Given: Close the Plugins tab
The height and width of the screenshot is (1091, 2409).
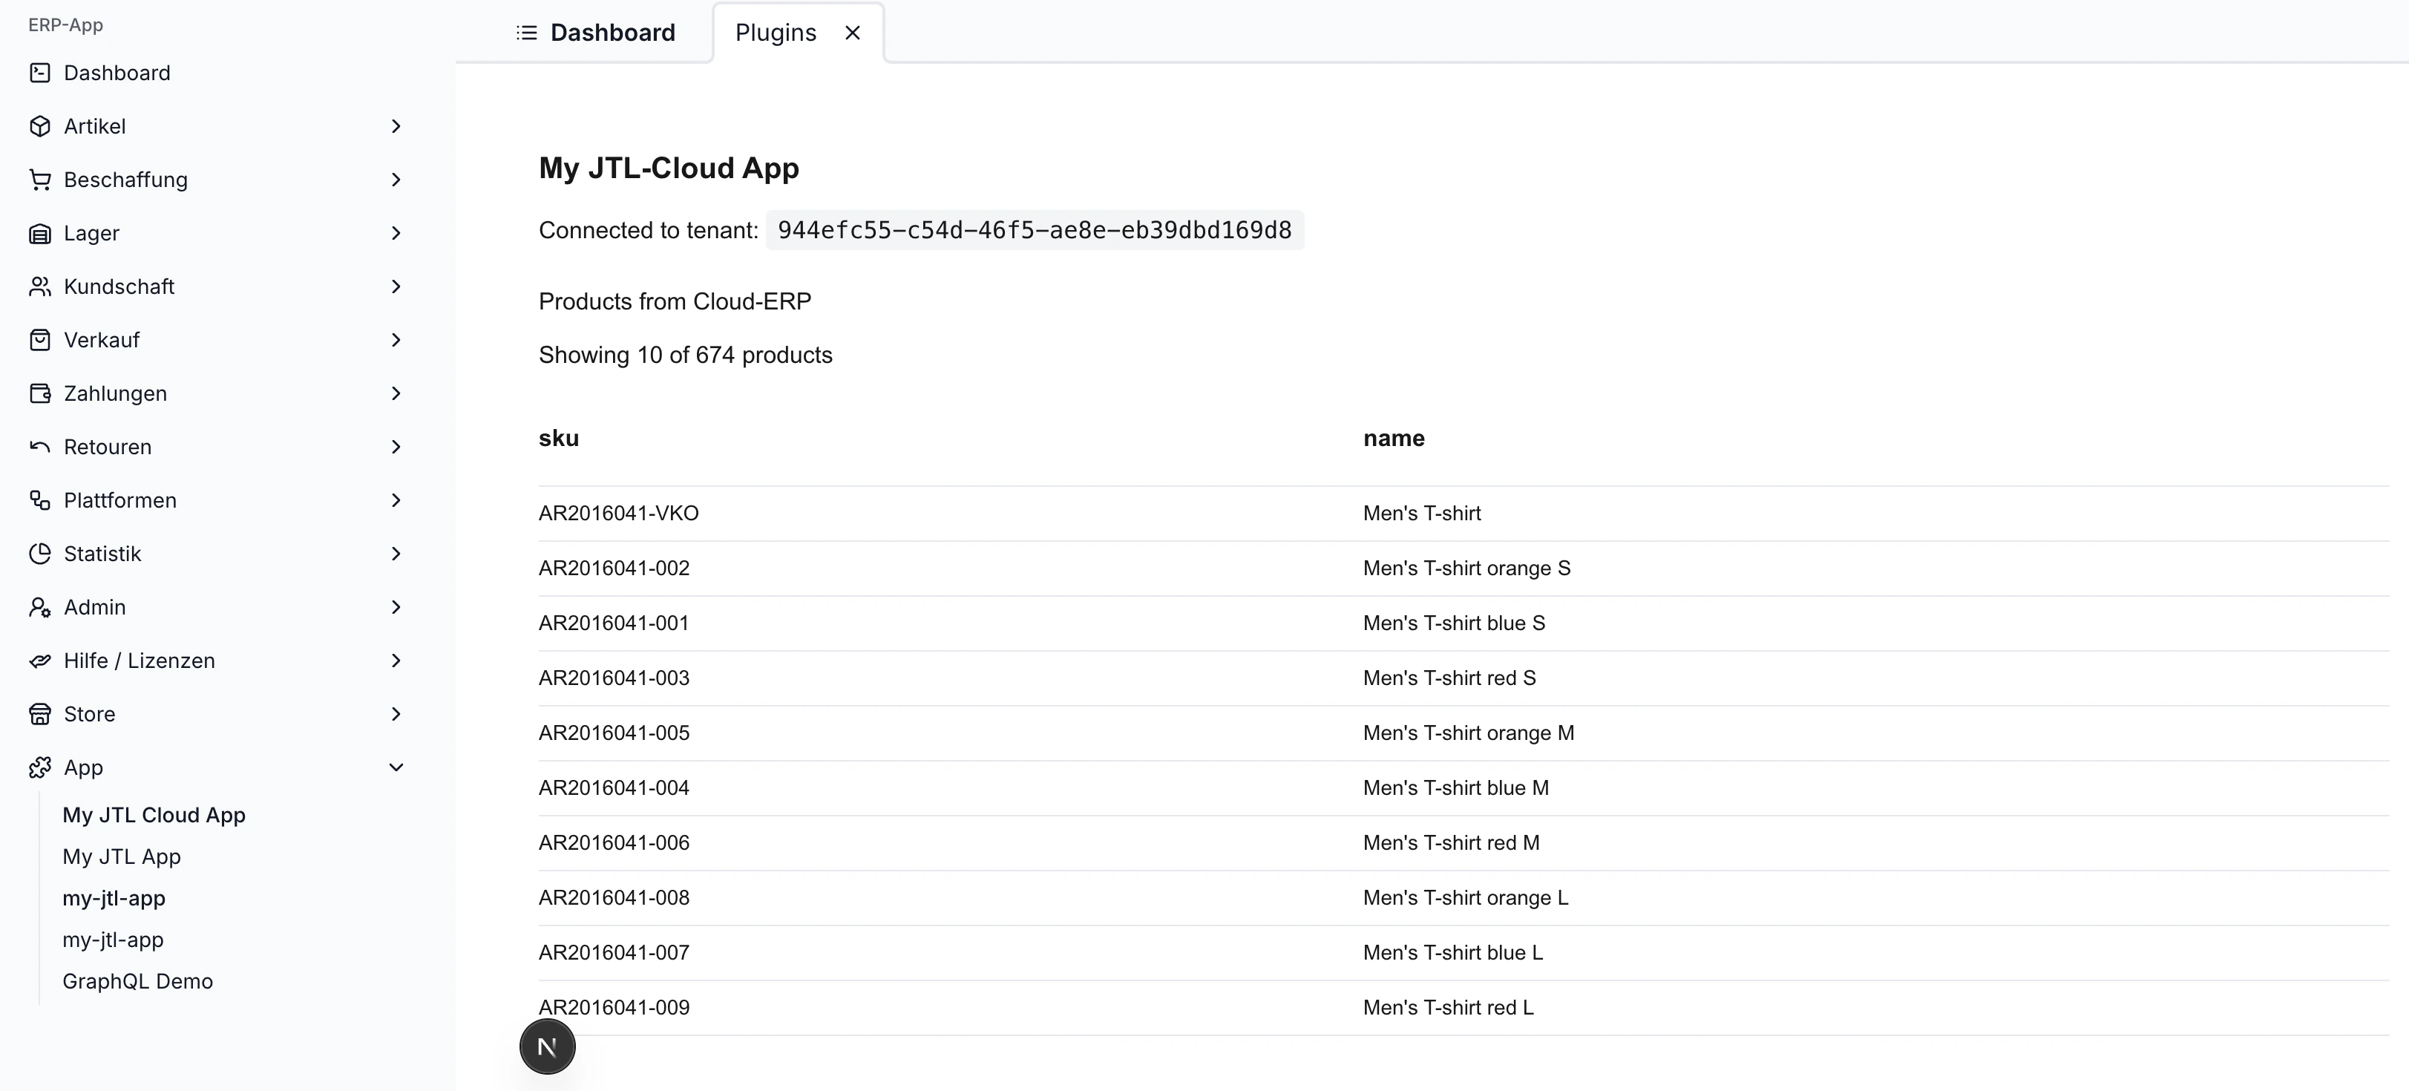Looking at the screenshot, I should coord(852,33).
